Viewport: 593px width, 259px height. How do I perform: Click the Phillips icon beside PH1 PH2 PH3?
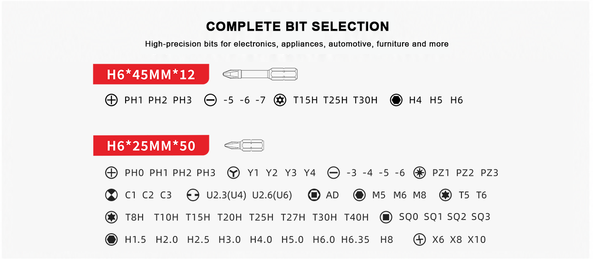click(111, 100)
